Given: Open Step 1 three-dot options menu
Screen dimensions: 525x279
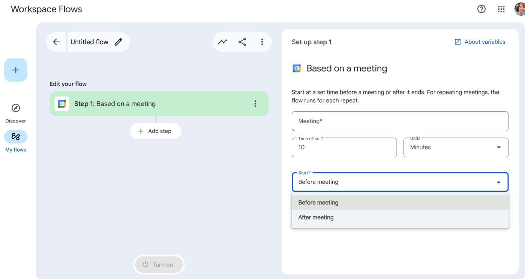Looking at the screenshot, I should click(x=255, y=104).
